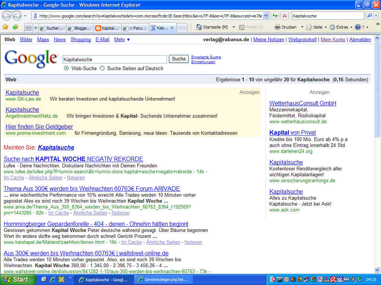Click the scrollbar down arrow

click(x=377, y=270)
